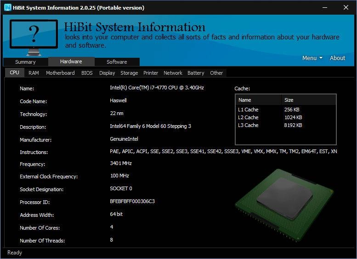Click the Processor ID: label
This screenshot has width=357, height=259.
(x=34, y=202)
